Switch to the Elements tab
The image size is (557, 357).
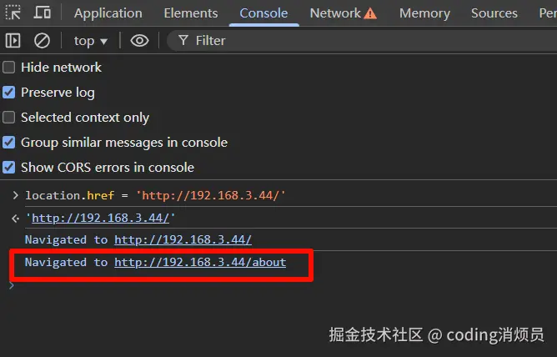point(190,13)
